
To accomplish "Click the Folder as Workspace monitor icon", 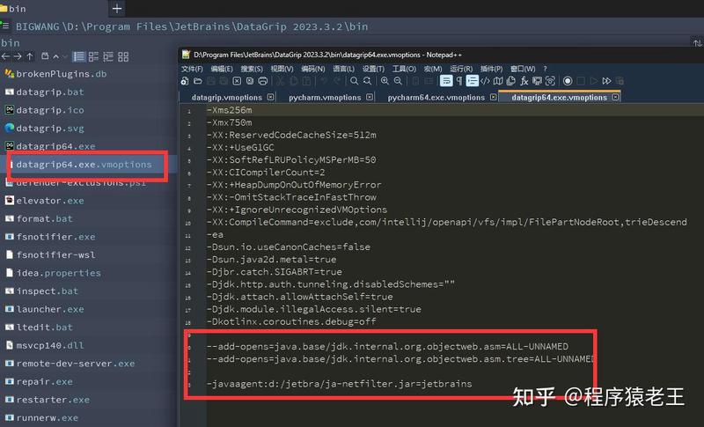I will click(537, 81).
